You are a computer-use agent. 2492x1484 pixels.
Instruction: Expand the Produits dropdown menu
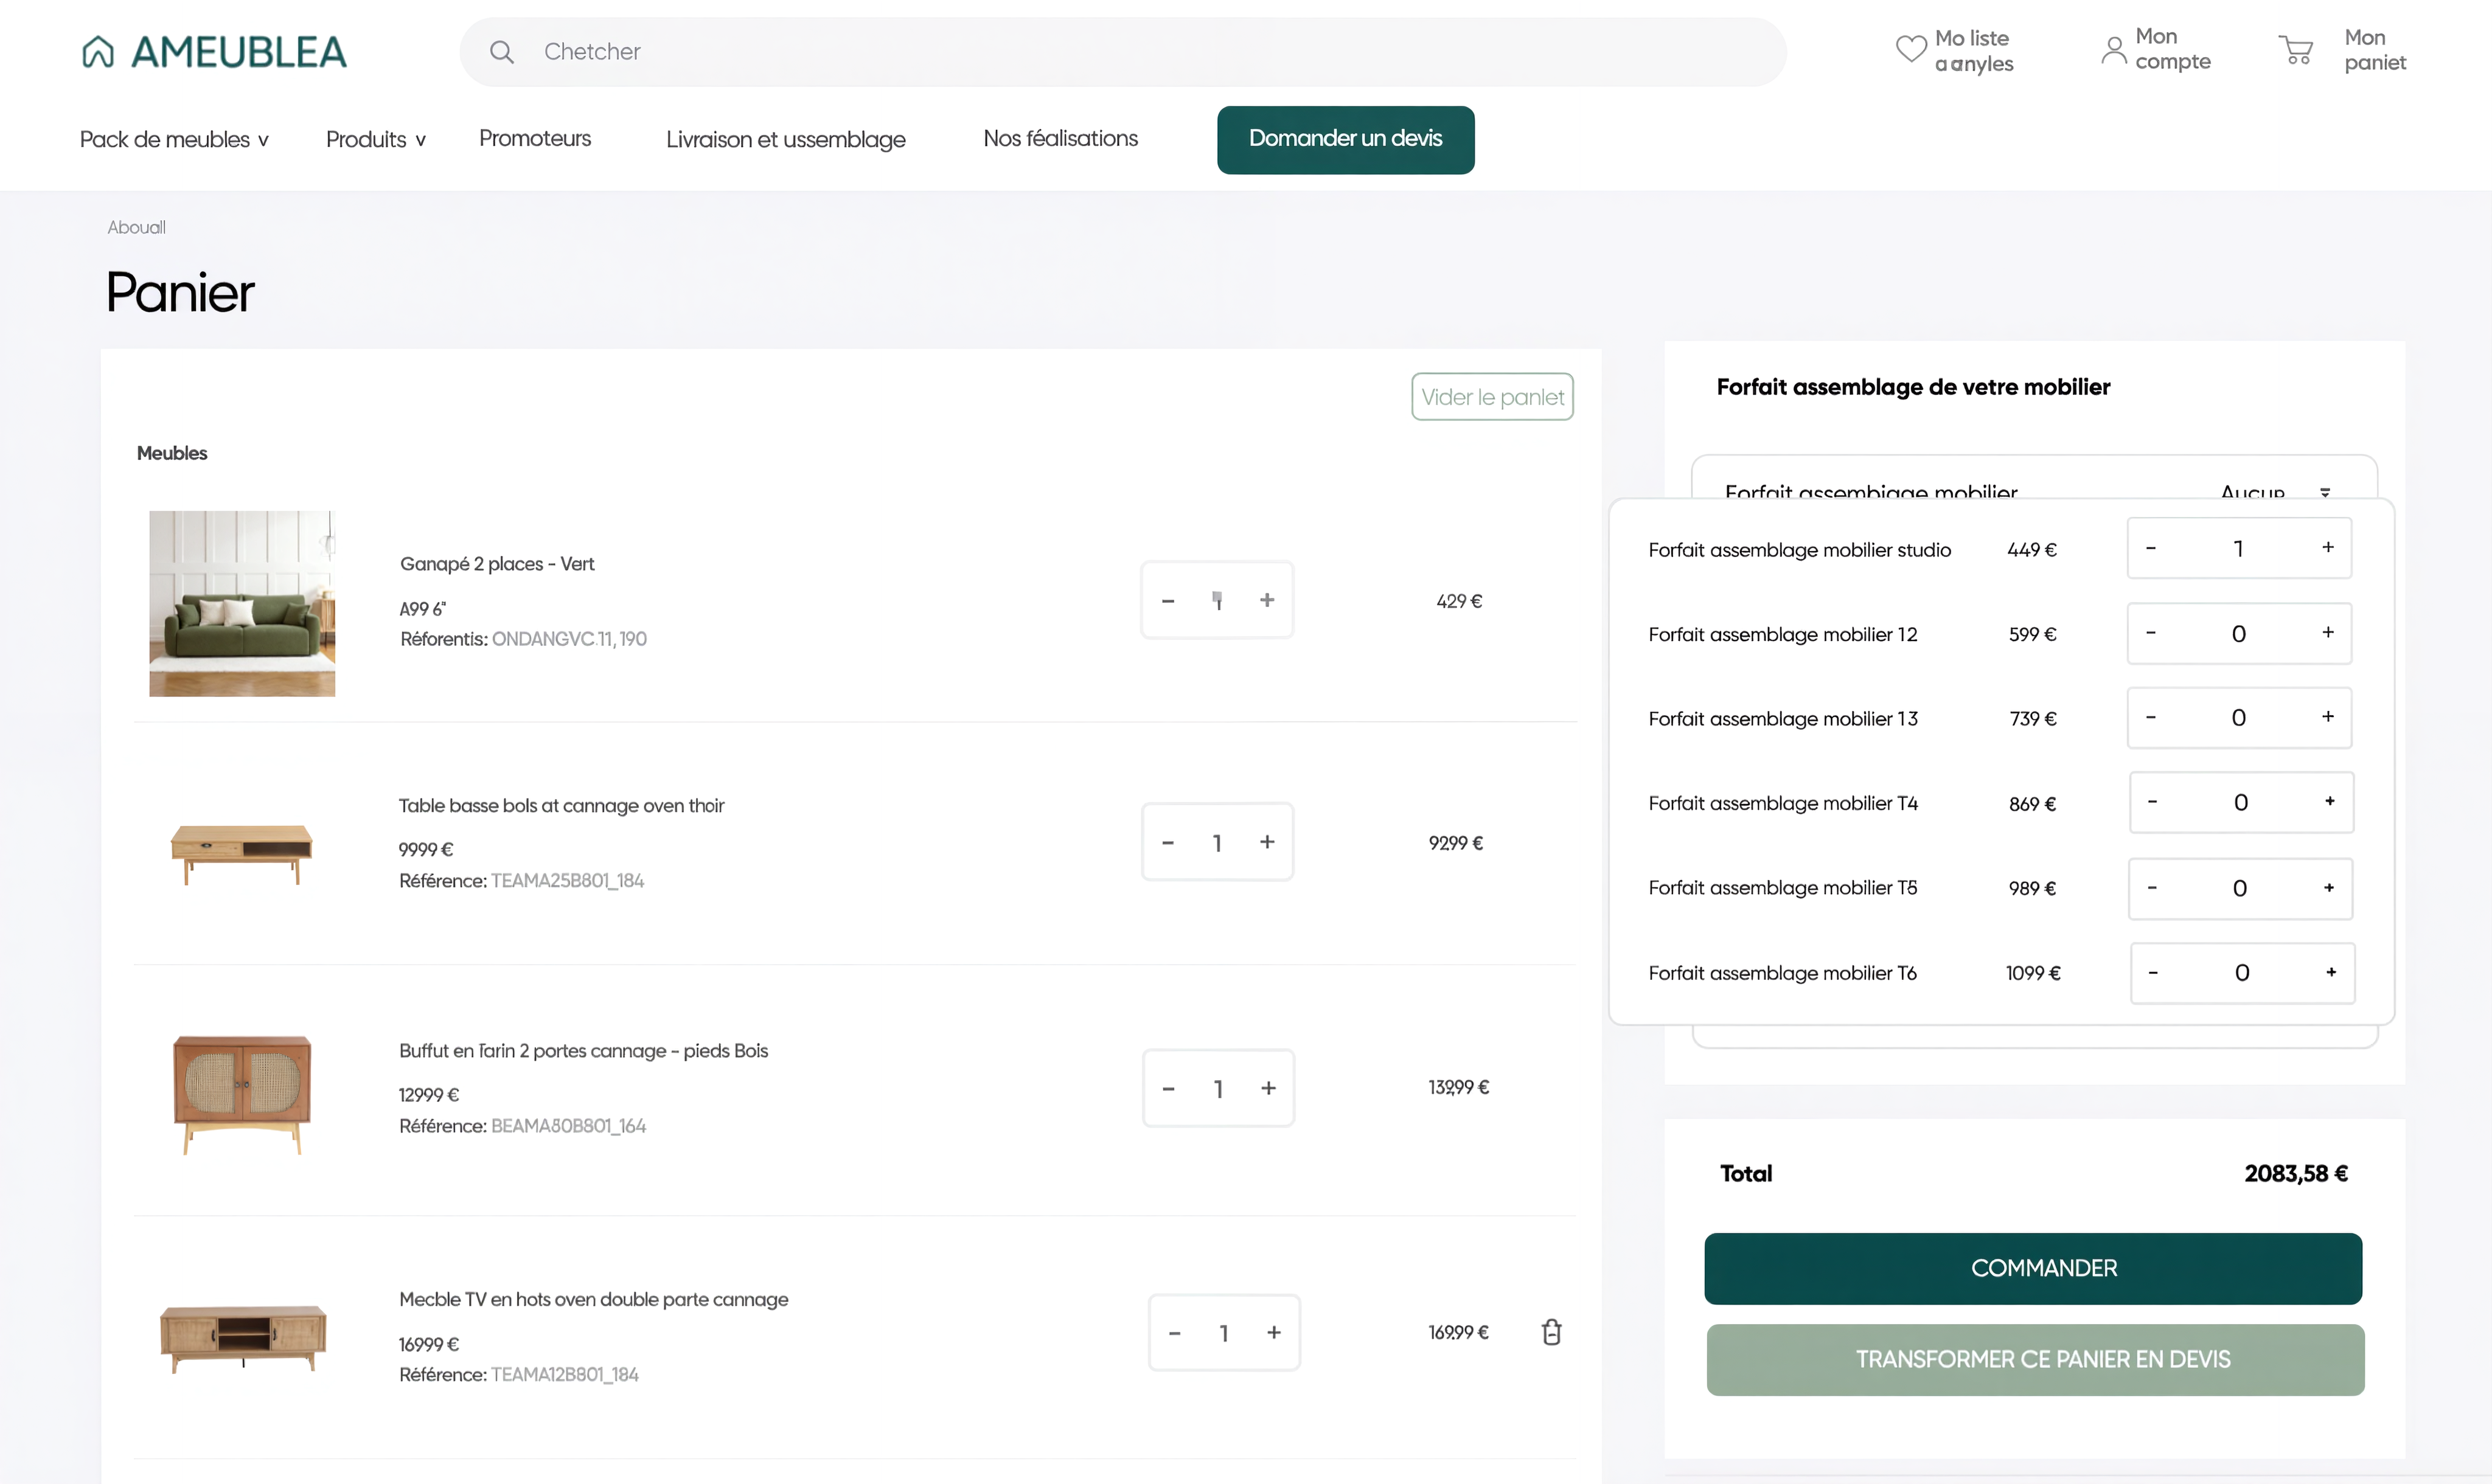coord(375,139)
